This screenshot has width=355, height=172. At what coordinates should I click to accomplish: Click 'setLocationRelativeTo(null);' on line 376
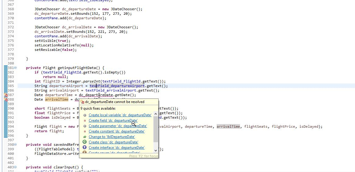coord(64,45)
